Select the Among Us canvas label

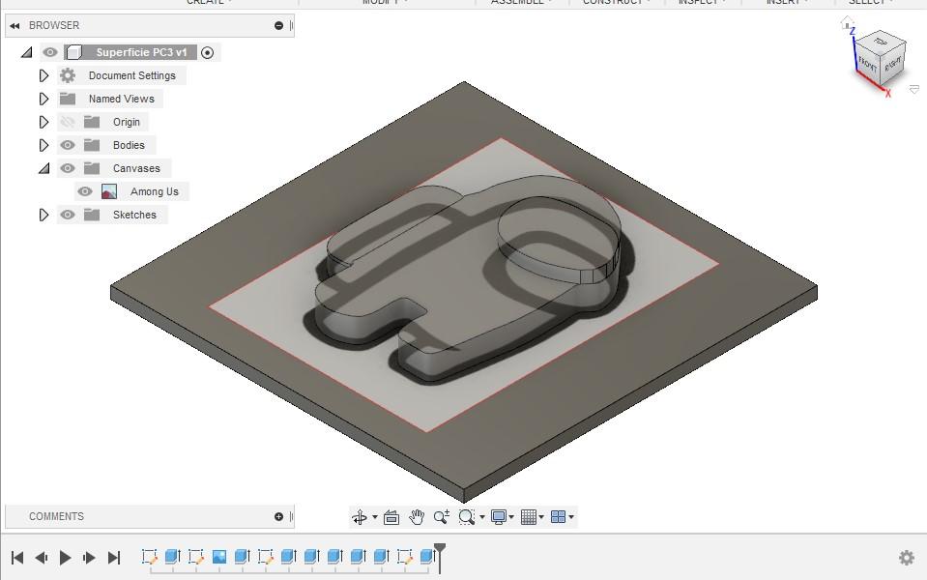click(155, 191)
